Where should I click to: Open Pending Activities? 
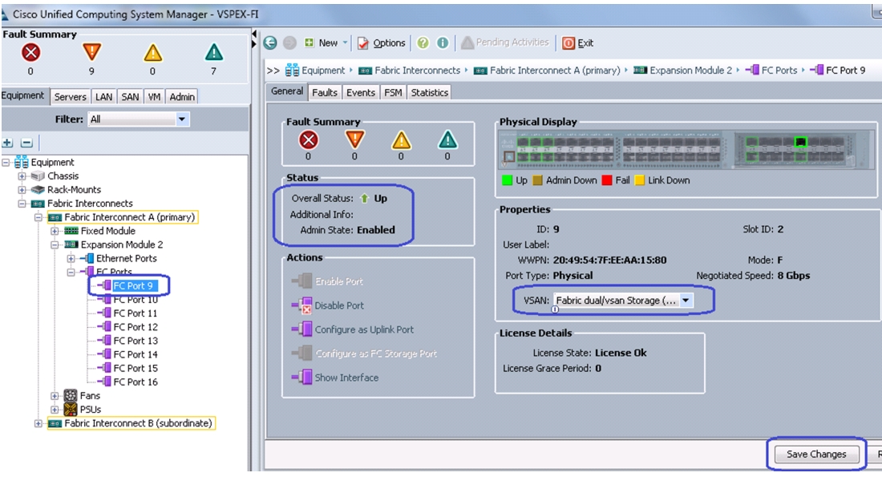[504, 42]
